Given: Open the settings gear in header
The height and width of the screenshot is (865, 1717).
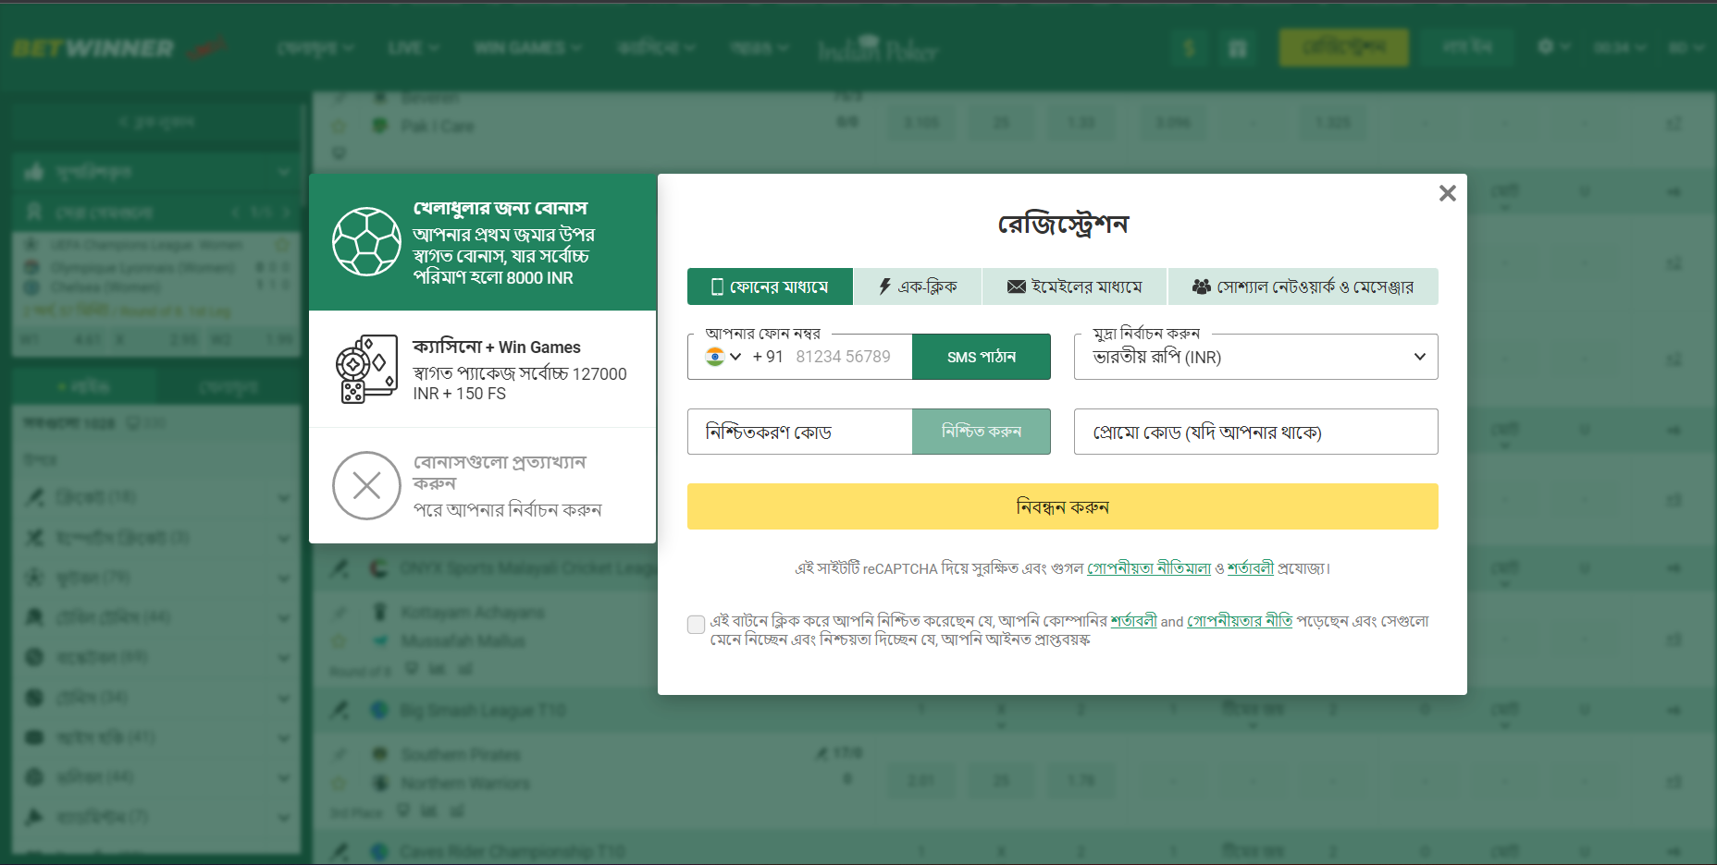Looking at the screenshot, I should coord(1553,46).
